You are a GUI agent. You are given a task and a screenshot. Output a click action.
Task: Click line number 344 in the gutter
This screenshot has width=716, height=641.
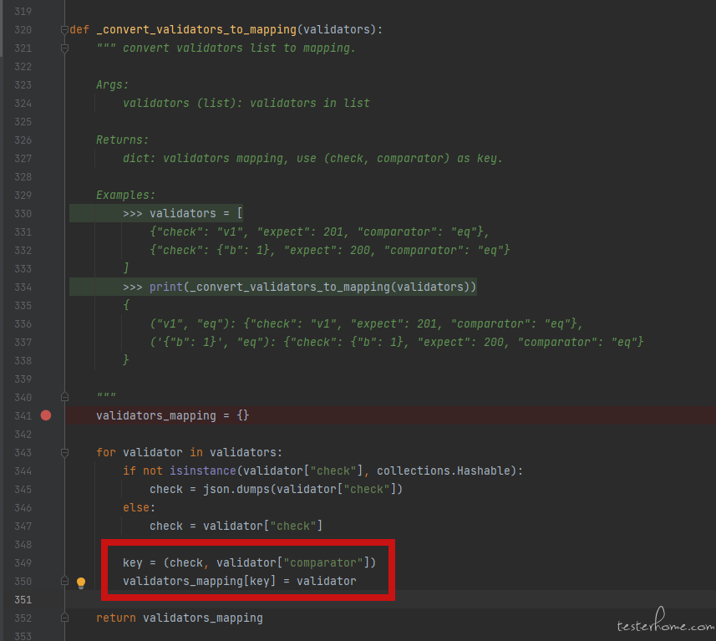click(23, 471)
